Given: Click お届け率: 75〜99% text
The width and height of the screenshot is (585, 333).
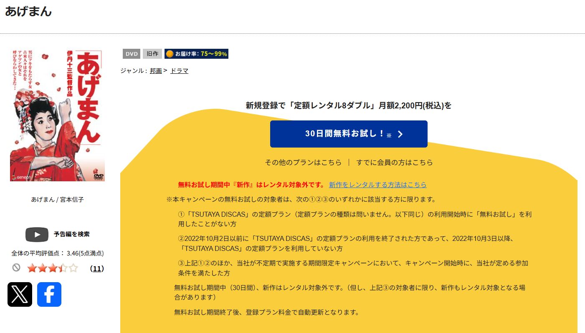Looking at the screenshot, I should [201, 54].
